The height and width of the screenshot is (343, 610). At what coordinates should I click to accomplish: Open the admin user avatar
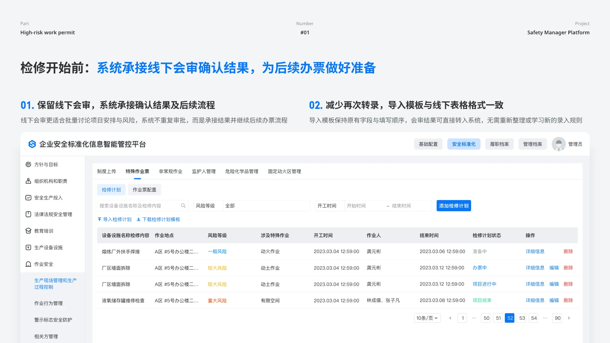point(559,144)
